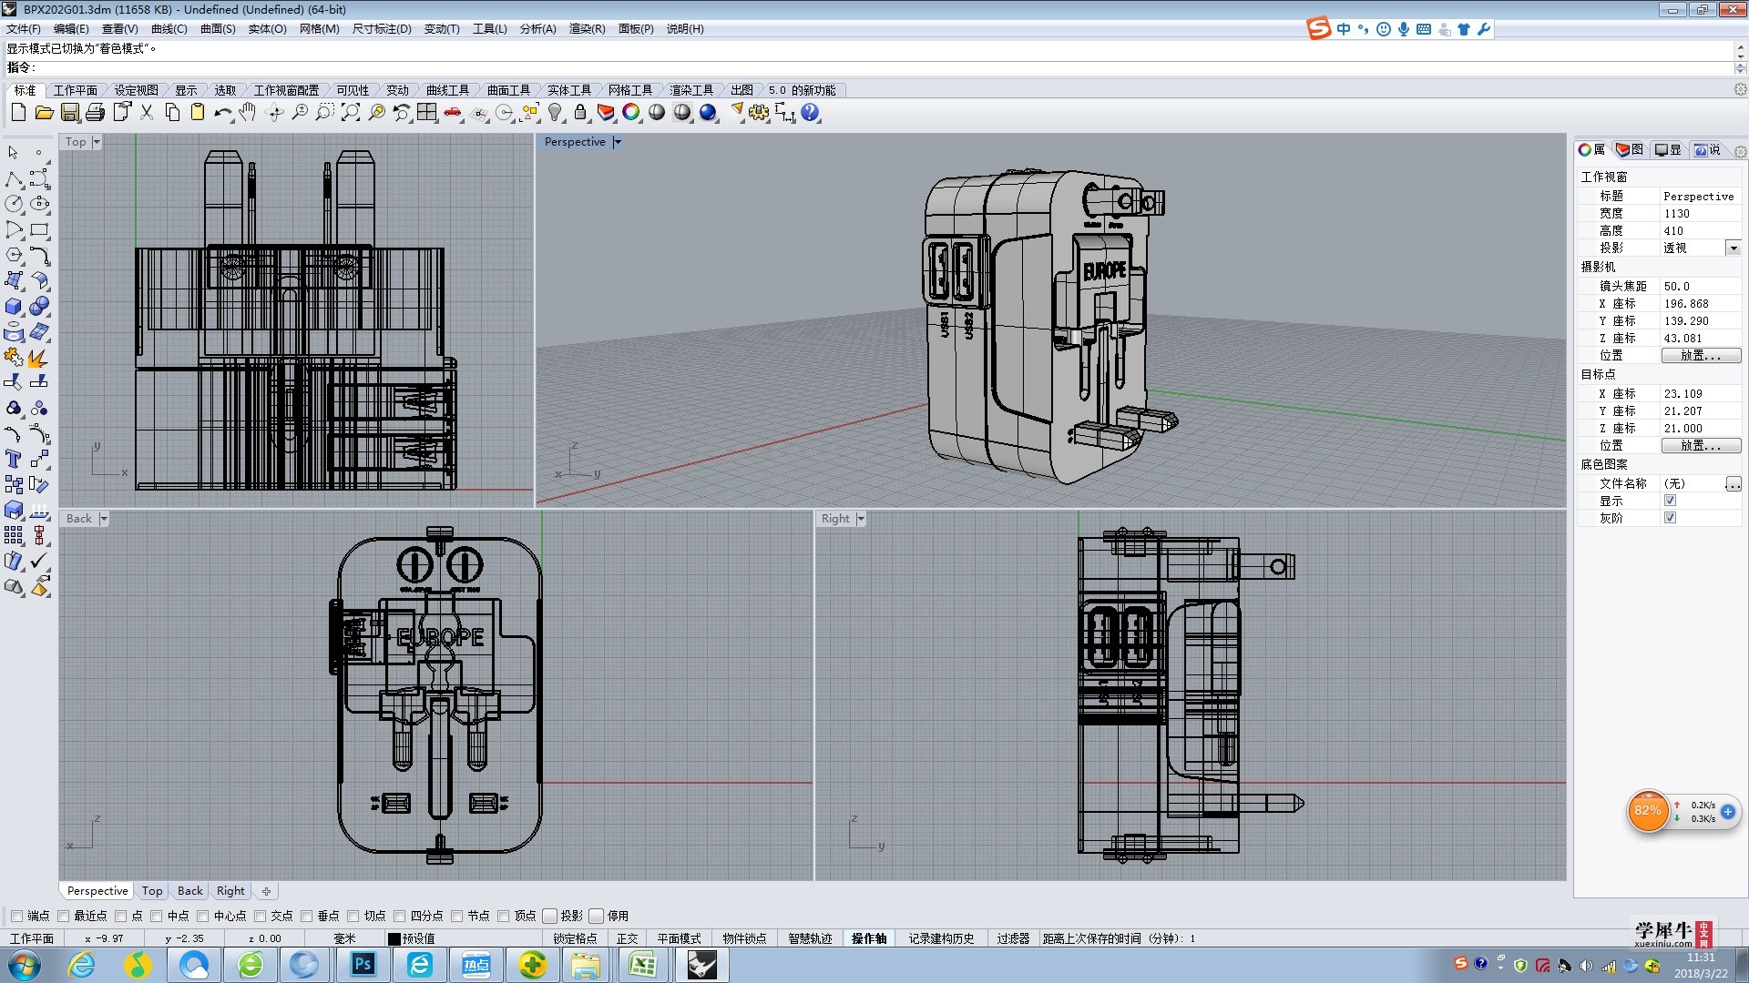Viewport: 1749px width, 983px height.
Task: Click the black 预设值 layer color swatch
Action: [394, 938]
